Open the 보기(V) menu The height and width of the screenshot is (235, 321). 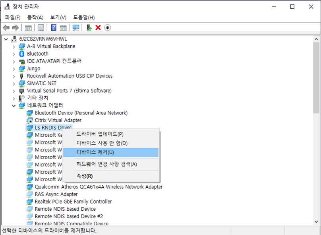(58, 17)
